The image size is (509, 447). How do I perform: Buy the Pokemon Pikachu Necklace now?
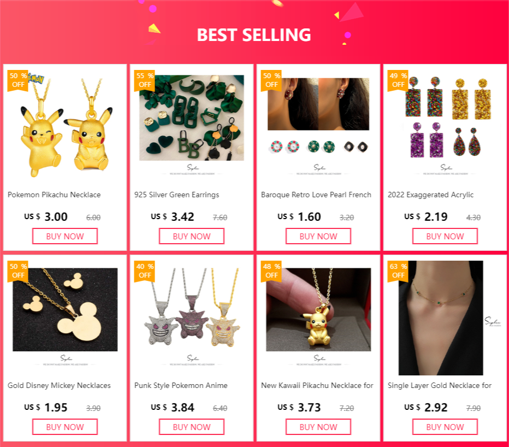coord(65,236)
